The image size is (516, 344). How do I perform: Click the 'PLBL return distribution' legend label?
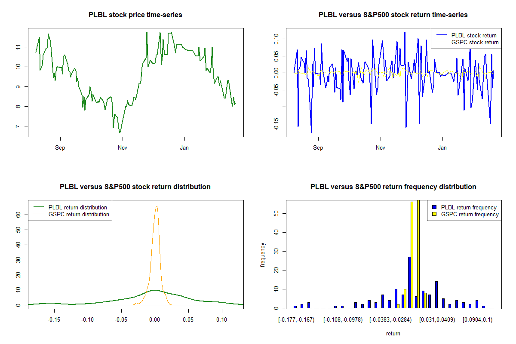pyautogui.click(x=78, y=207)
